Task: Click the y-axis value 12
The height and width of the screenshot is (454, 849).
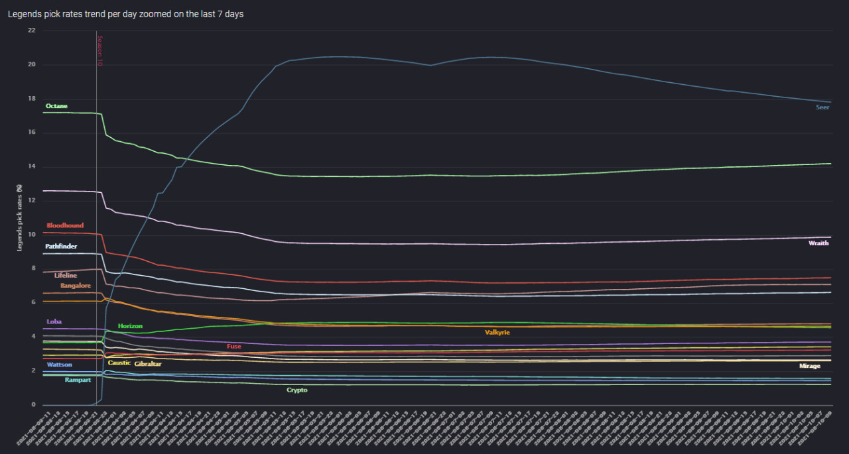Action: 32,200
